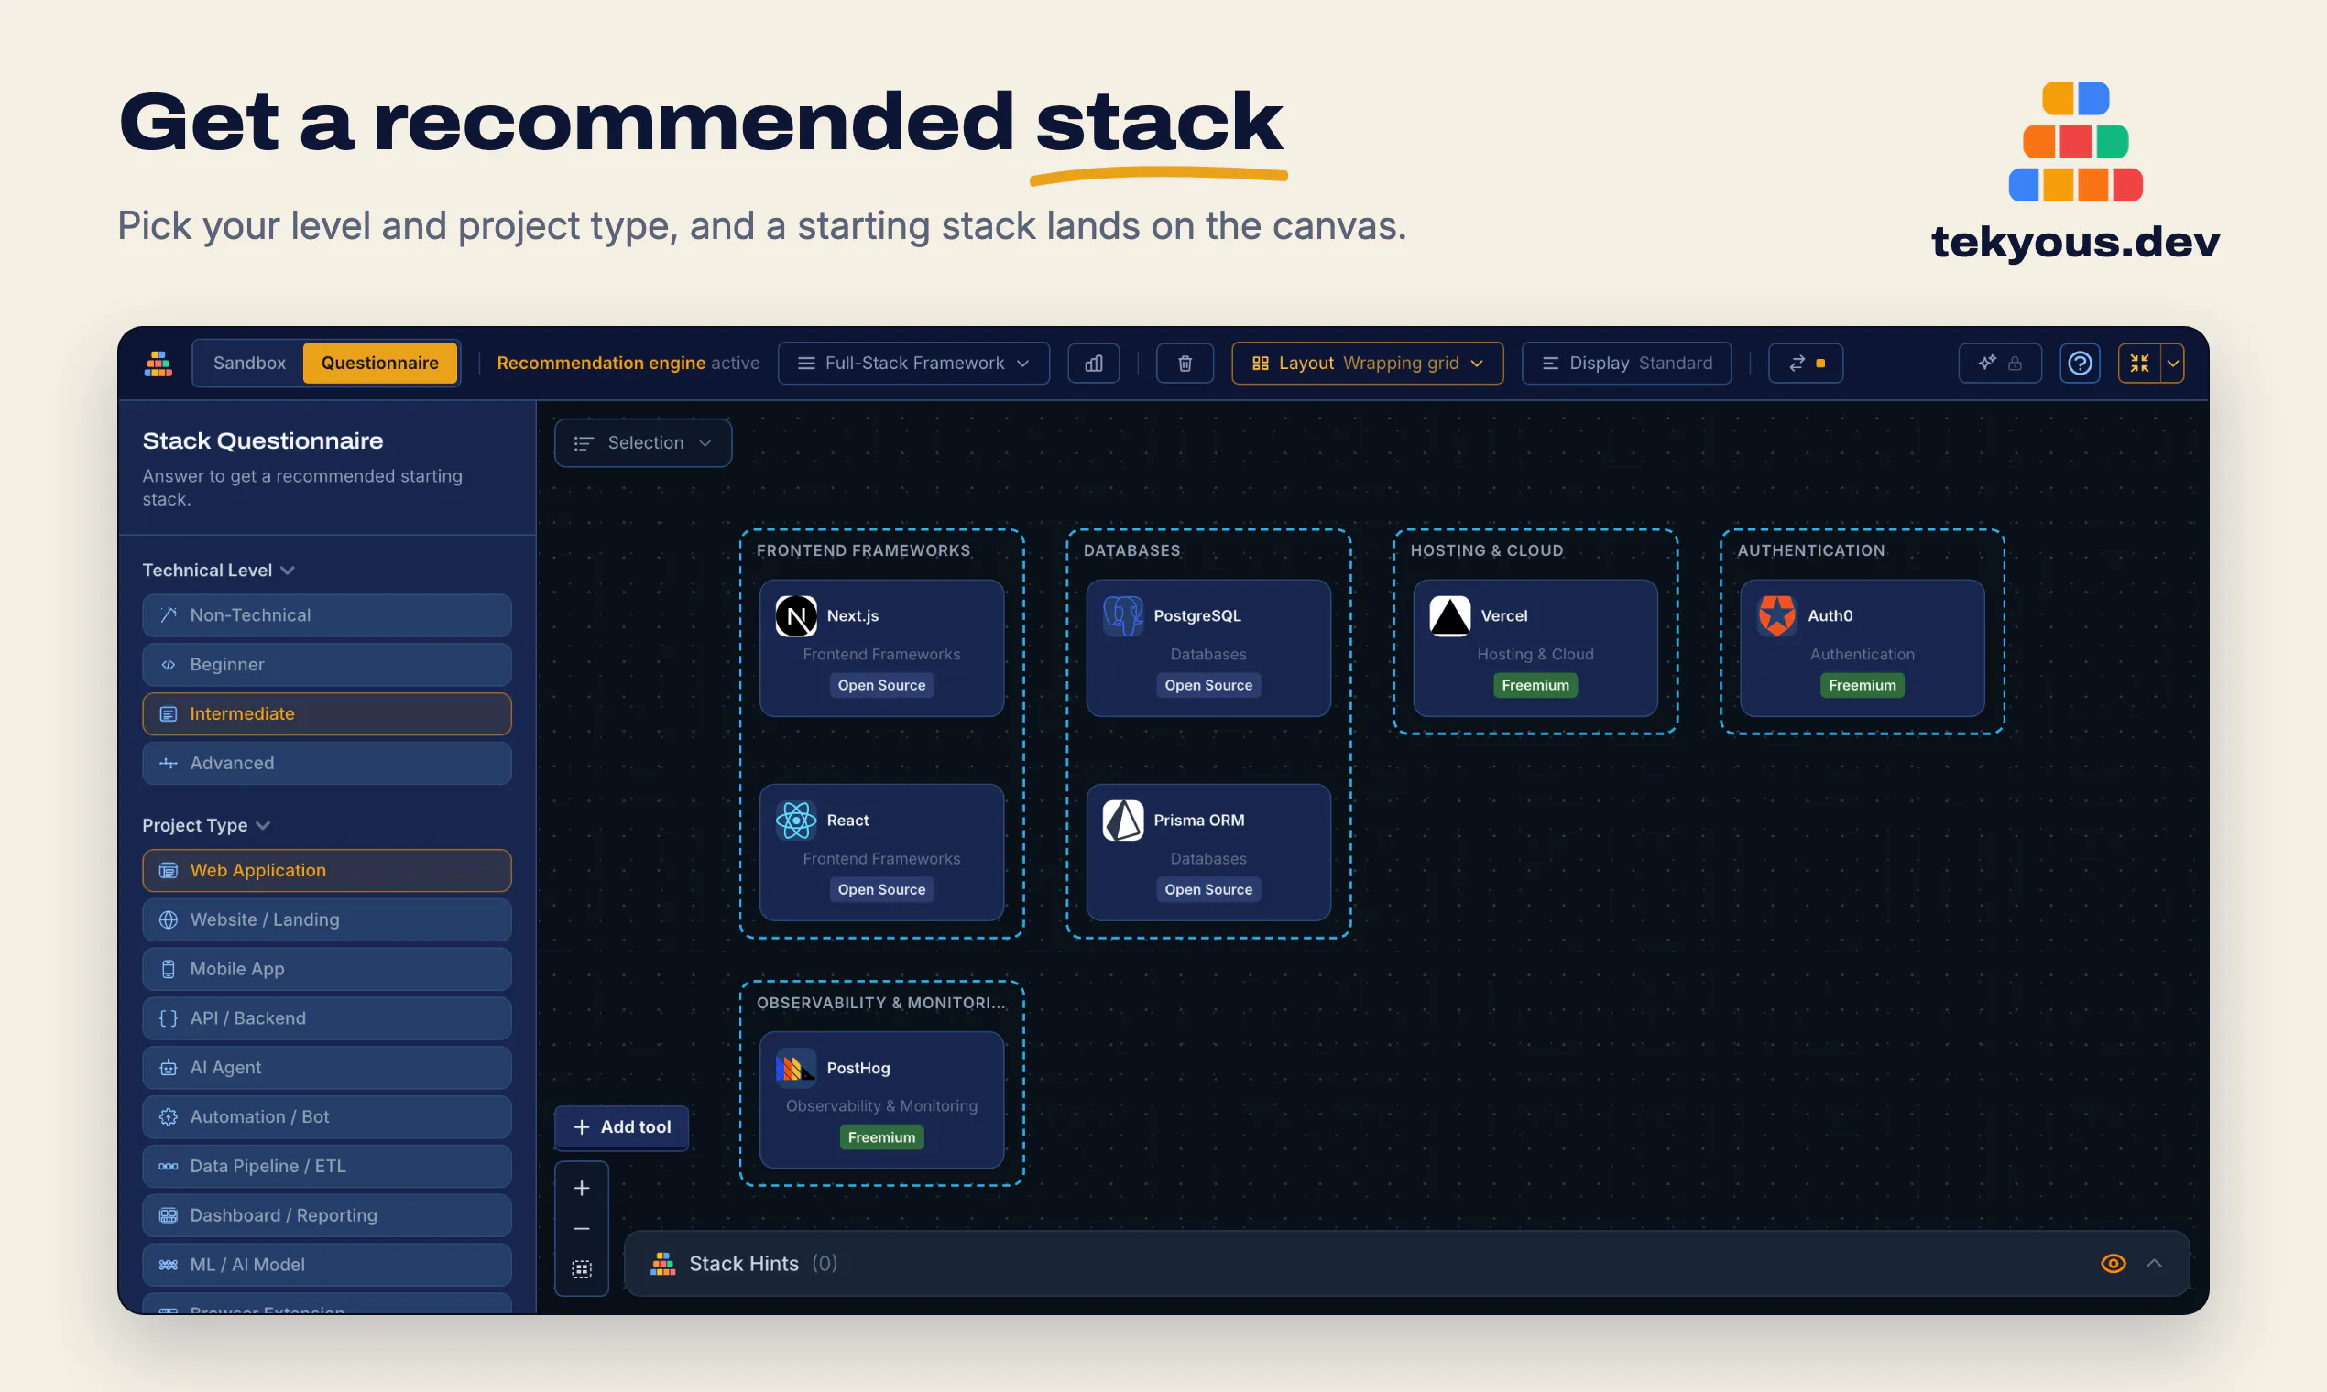Click the tekyous logo in the app toolbar

[x=158, y=364]
